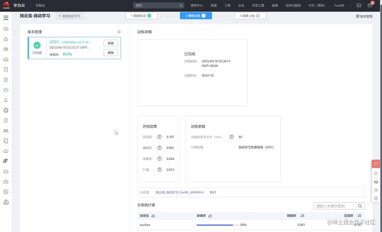The image size is (382, 232).
Task: Sort table by 标签名 column
Action: 153,216
